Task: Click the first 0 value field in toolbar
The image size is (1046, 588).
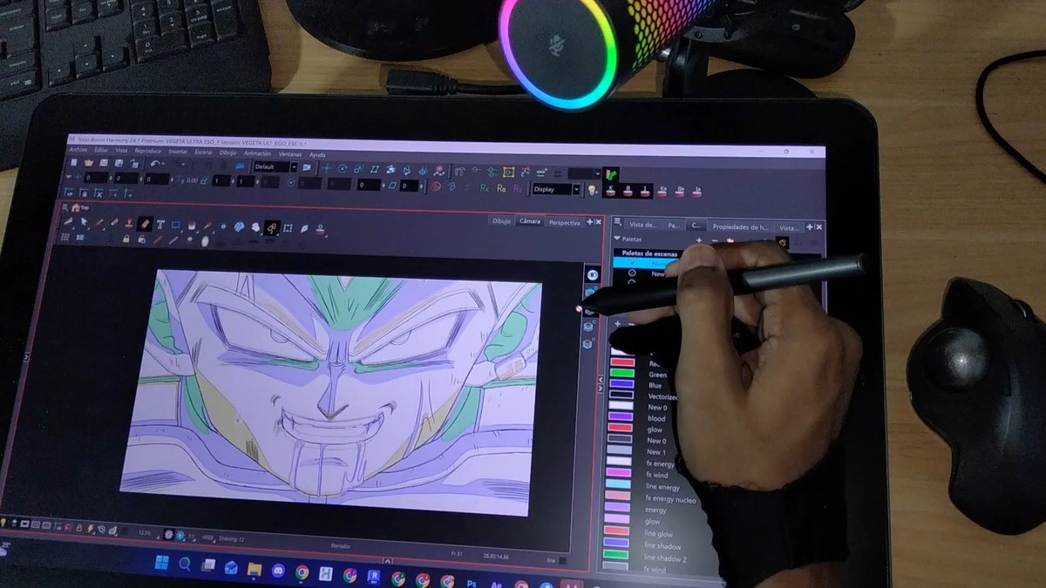Action: 96,178
